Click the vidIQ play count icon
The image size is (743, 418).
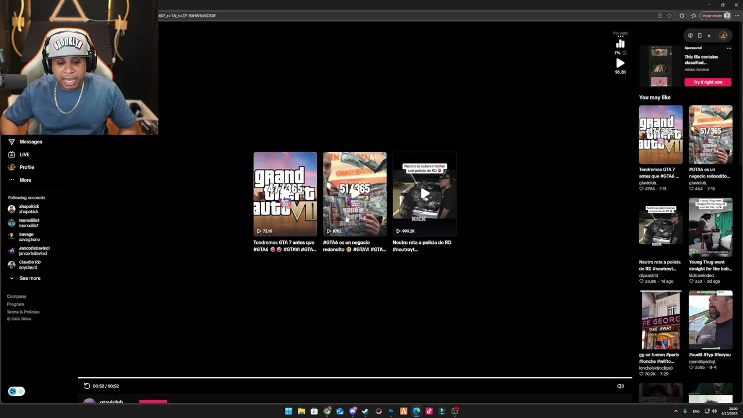tap(621, 63)
